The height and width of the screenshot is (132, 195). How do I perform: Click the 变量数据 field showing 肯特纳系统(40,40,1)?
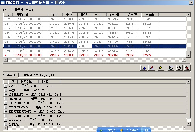104,75
